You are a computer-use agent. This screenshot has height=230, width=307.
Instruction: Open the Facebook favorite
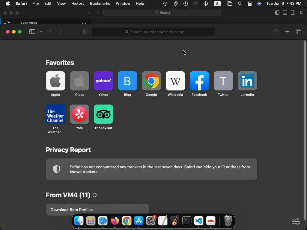pos(199,81)
